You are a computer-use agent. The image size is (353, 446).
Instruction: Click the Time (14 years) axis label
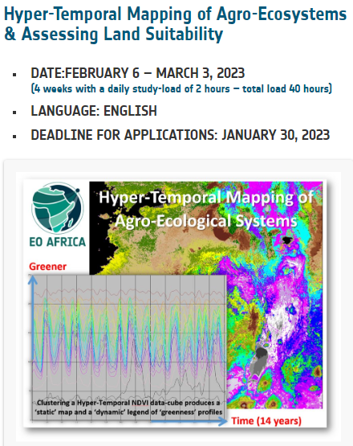266,420
